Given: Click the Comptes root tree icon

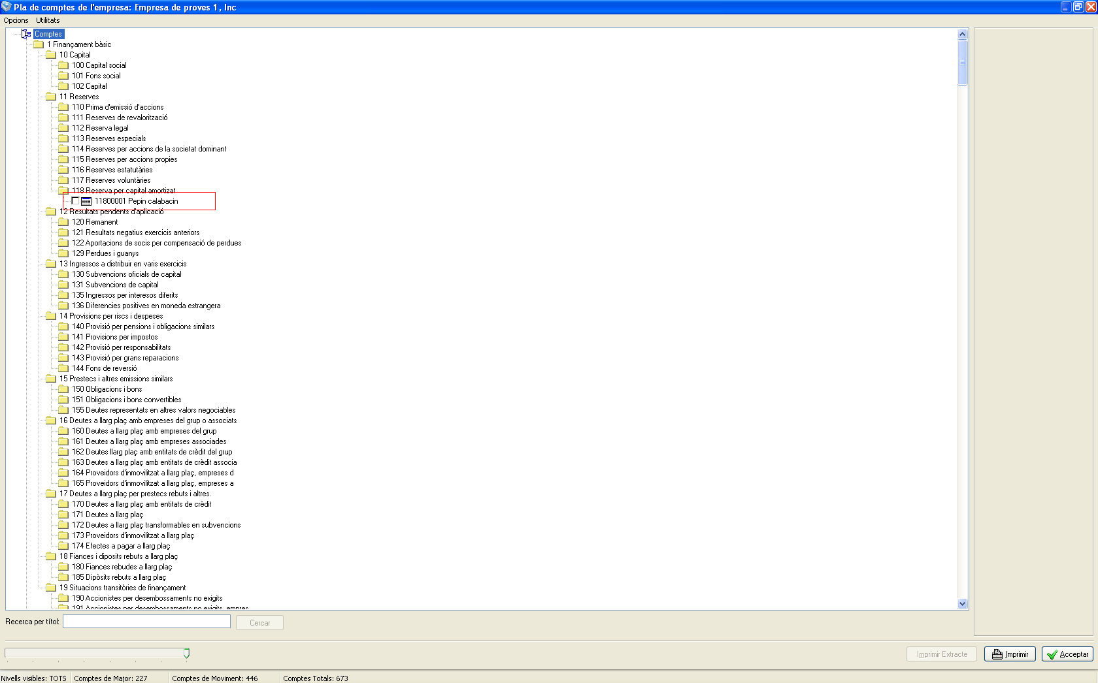Looking at the screenshot, I should click(26, 34).
